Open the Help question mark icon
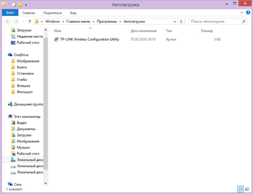The width and height of the screenshot is (253, 194). [x=248, y=13]
